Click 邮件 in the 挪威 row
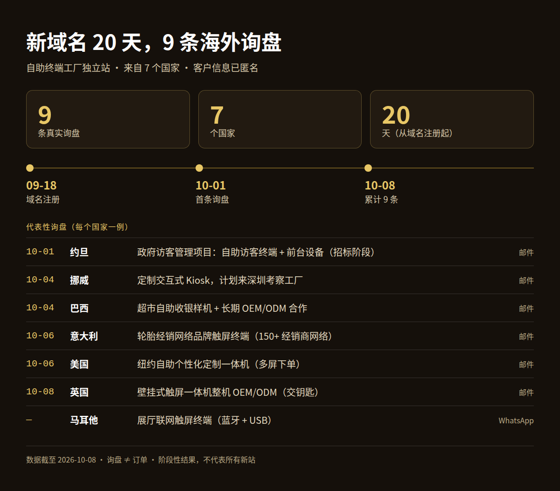 [x=526, y=281]
